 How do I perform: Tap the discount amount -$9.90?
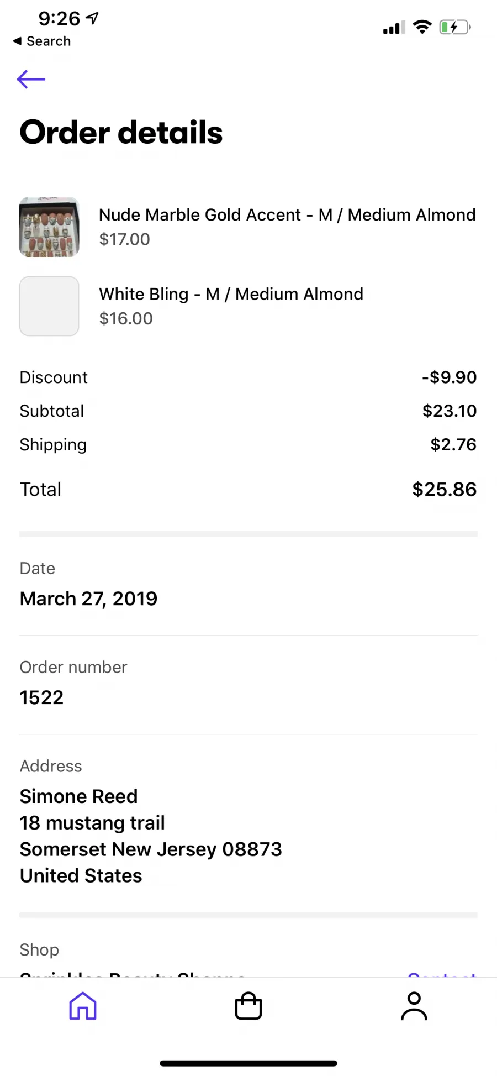click(x=450, y=377)
